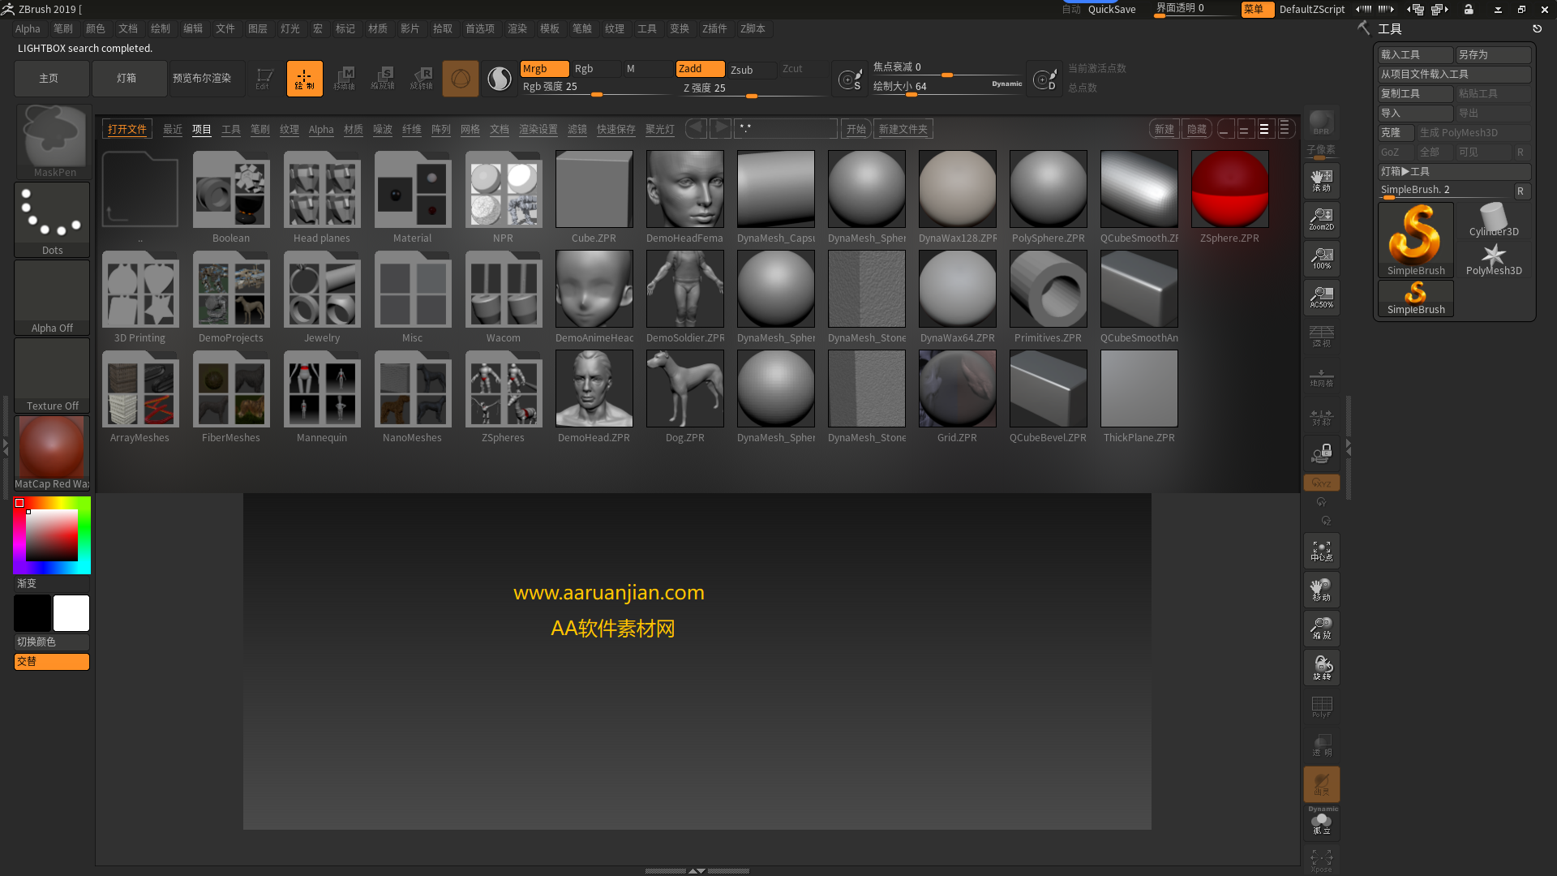
Task: Click the 100% actual-size icon
Action: [1321, 258]
